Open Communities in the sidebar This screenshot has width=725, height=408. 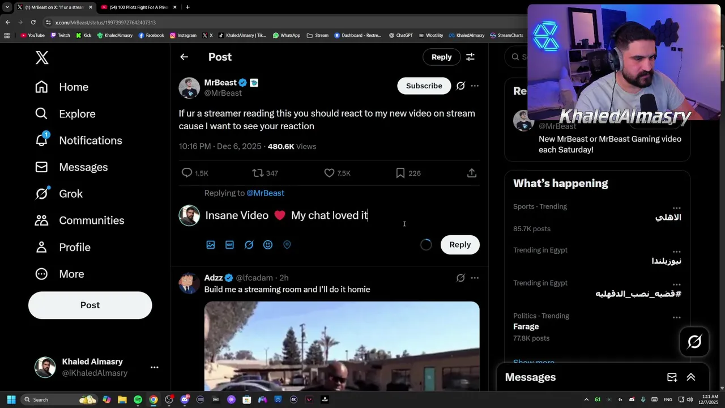79,220
